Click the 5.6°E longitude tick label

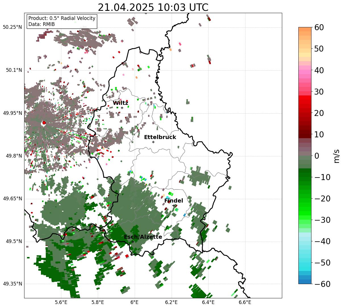click(x=61, y=302)
